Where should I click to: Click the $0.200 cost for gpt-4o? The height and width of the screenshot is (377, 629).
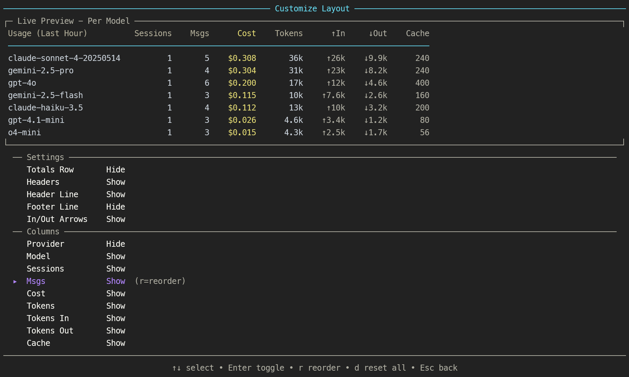click(242, 83)
